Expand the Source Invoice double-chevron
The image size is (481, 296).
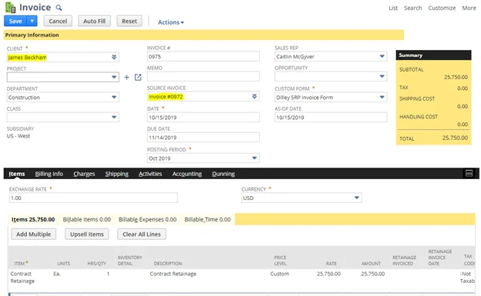pyautogui.click(x=254, y=96)
